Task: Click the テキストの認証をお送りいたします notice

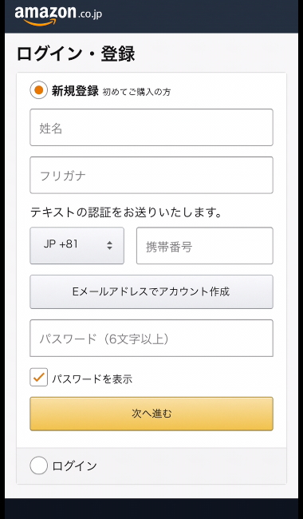Action: click(126, 212)
